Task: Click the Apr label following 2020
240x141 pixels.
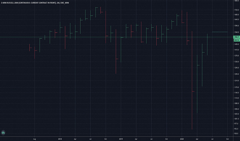Action: (x=197, y=139)
